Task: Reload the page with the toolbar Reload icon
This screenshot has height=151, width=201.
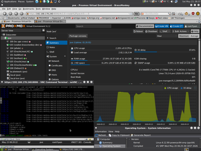Action: (x=16, y=14)
